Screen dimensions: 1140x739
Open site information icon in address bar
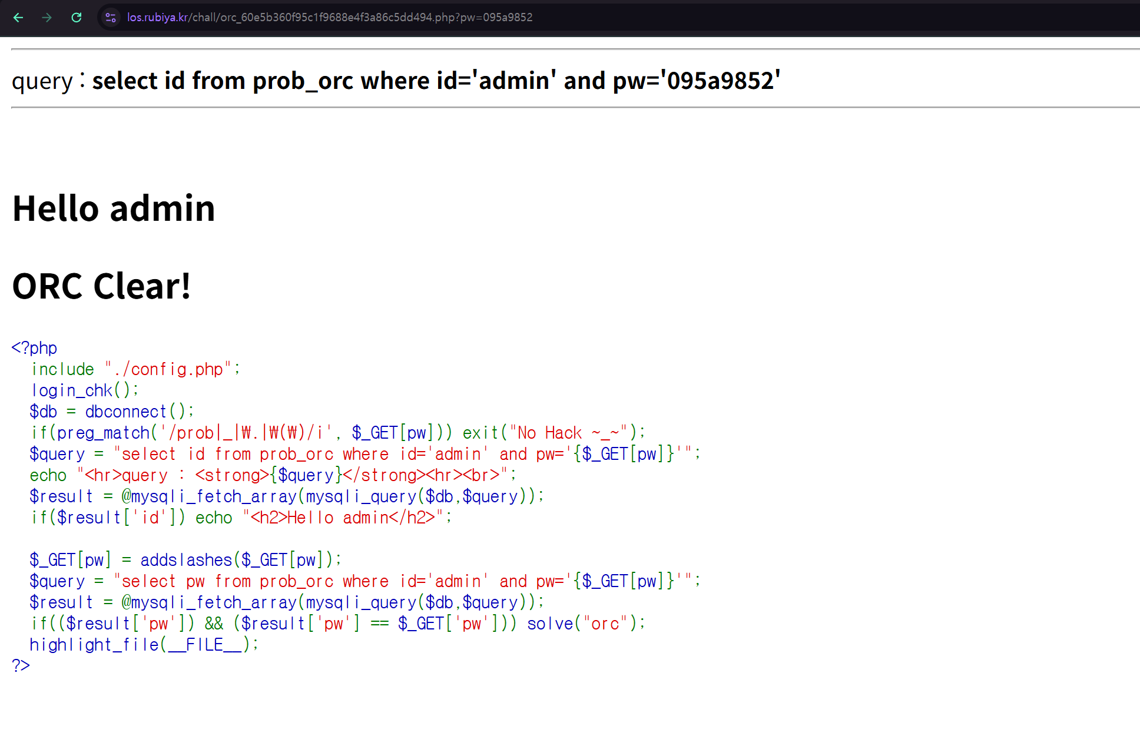click(111, 18)
